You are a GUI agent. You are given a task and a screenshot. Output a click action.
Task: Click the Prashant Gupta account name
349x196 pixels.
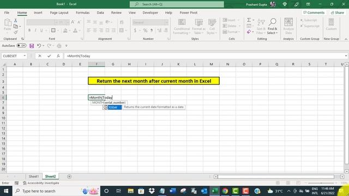point(256,4)
